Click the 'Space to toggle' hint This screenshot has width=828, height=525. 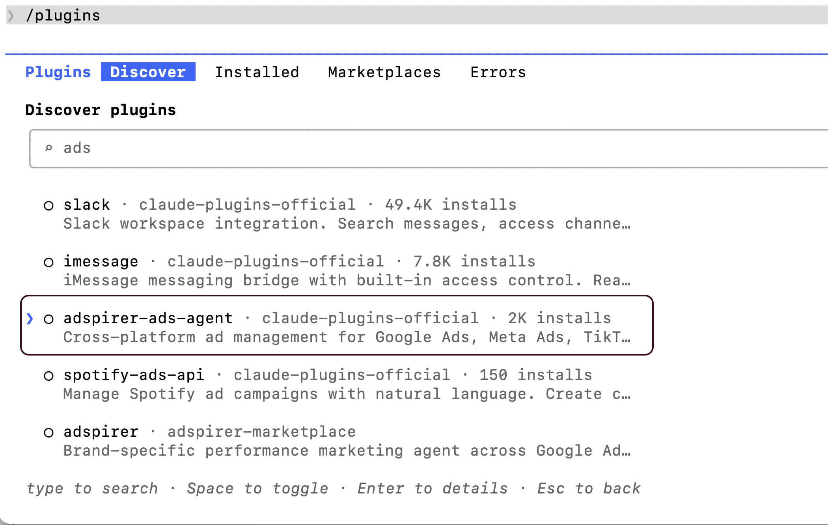tap(258, 488)
